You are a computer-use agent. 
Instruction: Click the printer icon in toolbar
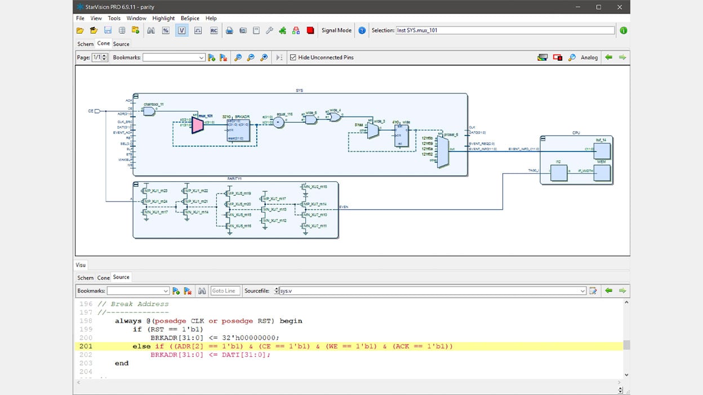[229, 30]
